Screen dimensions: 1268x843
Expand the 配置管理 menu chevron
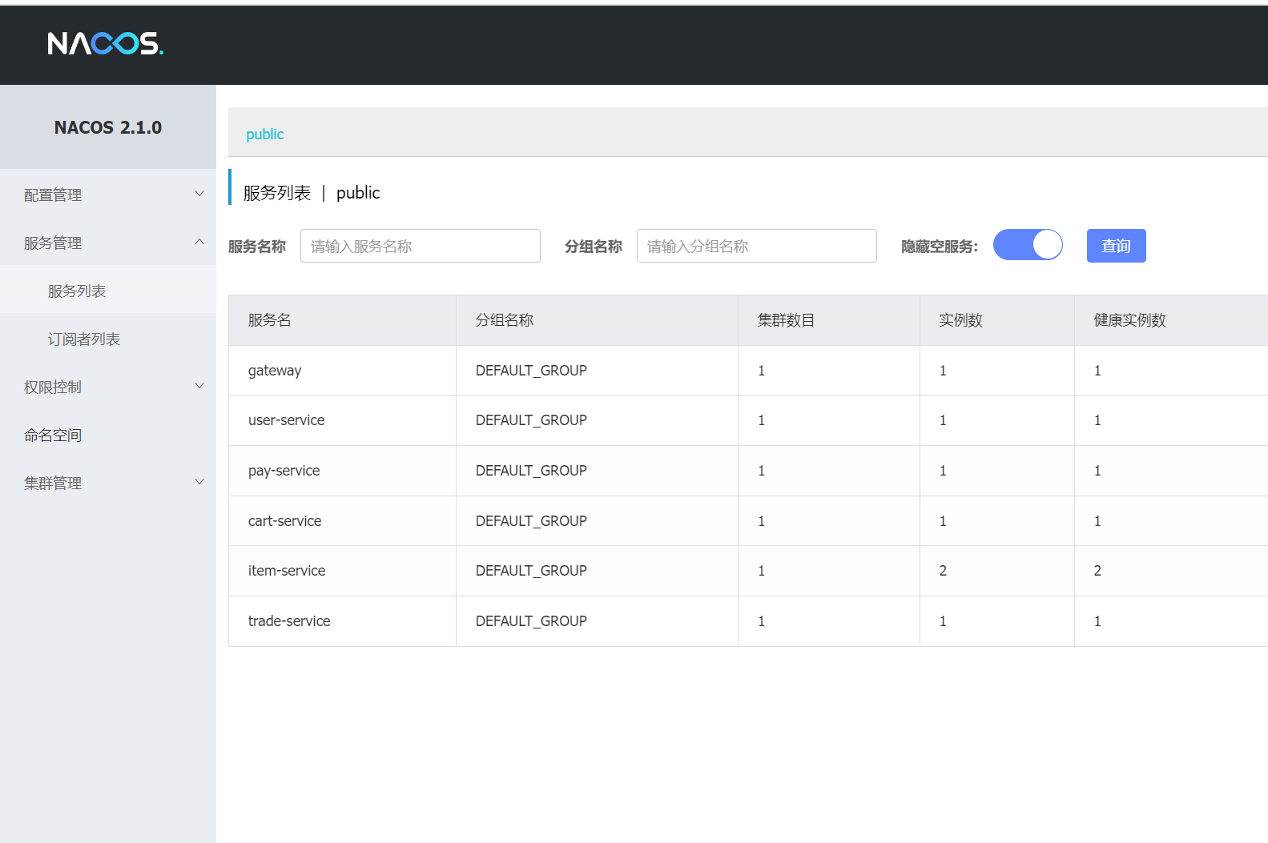pyautogui.click(x=199, y=194)
